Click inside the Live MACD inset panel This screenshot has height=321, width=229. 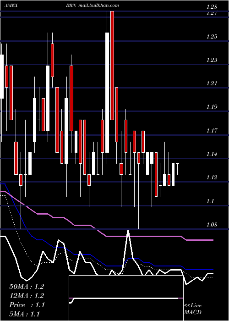(x=126, y=298)
